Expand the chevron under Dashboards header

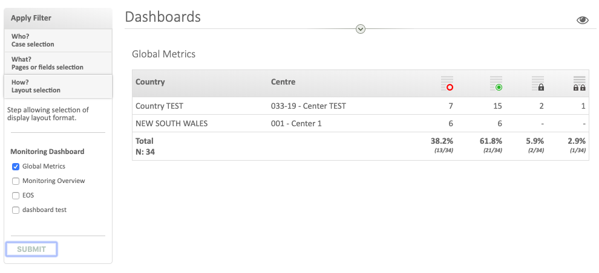[361, 28]
